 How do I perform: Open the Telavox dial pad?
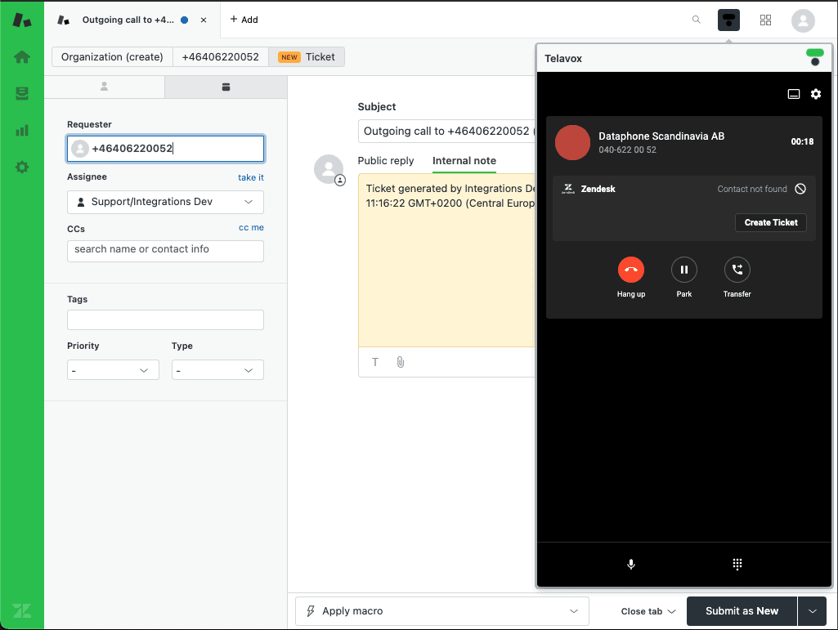pos(737,565)
